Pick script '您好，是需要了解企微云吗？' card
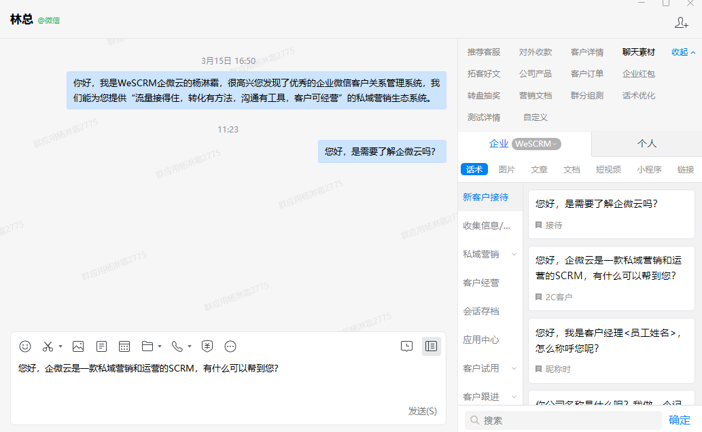The image size is (702, 432). pyautogui.click(x=611, y=214)
